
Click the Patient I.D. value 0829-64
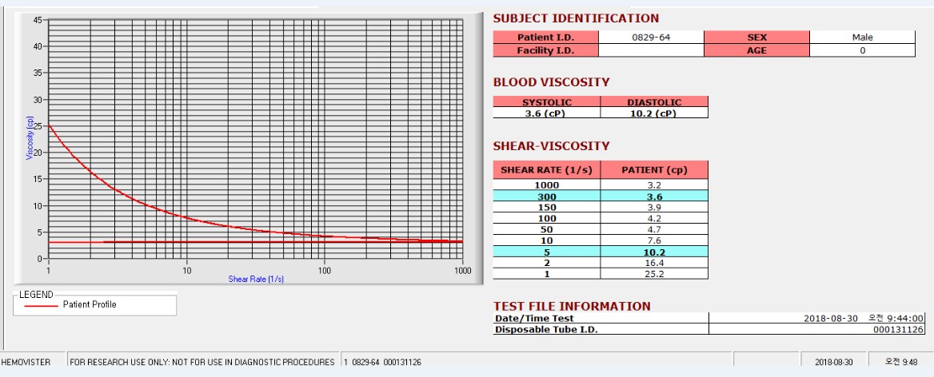coord(651,38)
